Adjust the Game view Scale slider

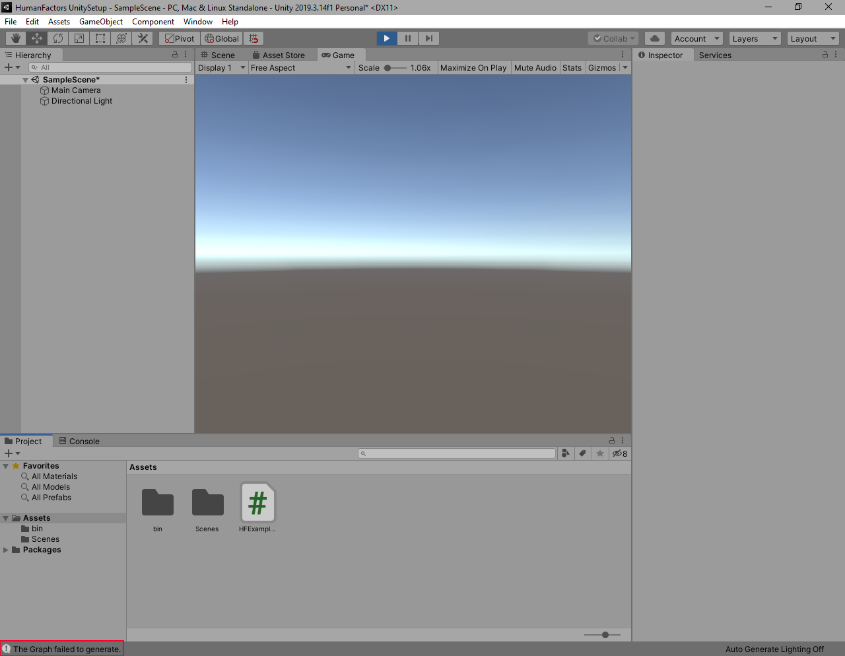(x=395, y=67)
